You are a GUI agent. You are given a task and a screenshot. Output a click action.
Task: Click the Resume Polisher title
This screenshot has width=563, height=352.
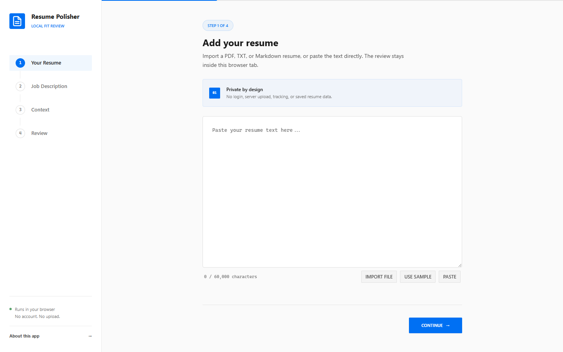[56, 17]
